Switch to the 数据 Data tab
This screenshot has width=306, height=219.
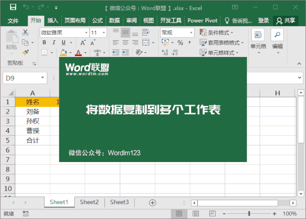point(114,20)
